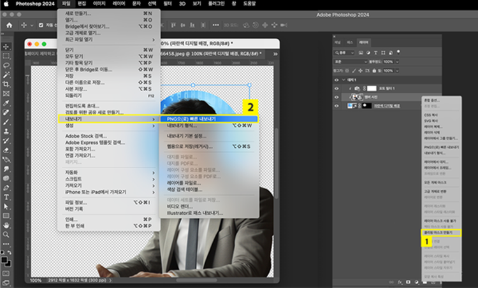The image size is (478, 288).
Task: Filter layers by pixel layer icon
Action: (361, 53)
